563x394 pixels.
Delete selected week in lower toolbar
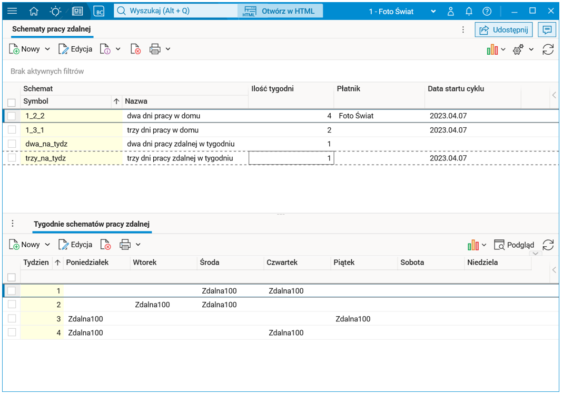(x=106, y=245)
